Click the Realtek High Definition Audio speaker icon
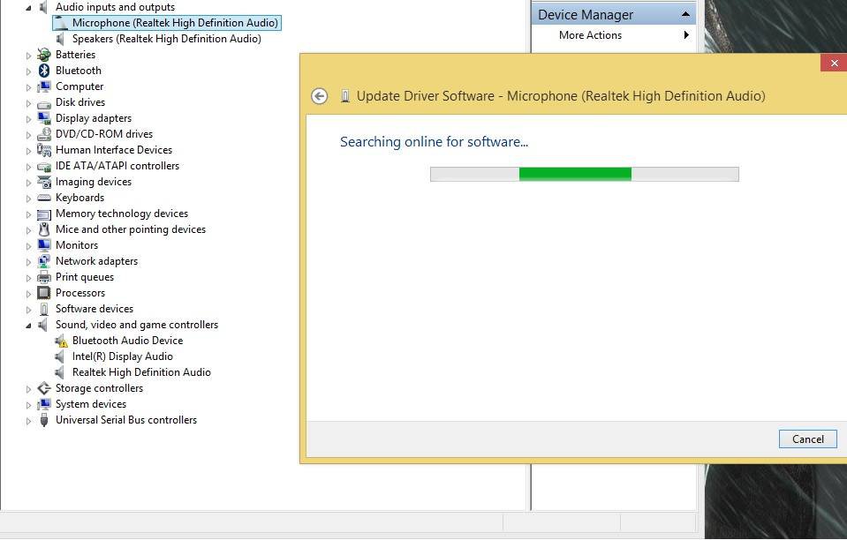The image size is (847, 540). [60, 372]
